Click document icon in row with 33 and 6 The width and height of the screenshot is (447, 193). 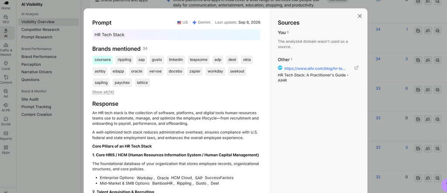click(418, 90)
